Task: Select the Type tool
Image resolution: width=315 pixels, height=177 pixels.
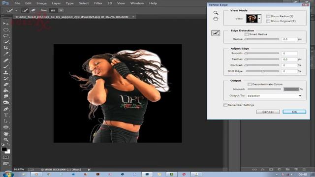Action: (x=5, y=115)
